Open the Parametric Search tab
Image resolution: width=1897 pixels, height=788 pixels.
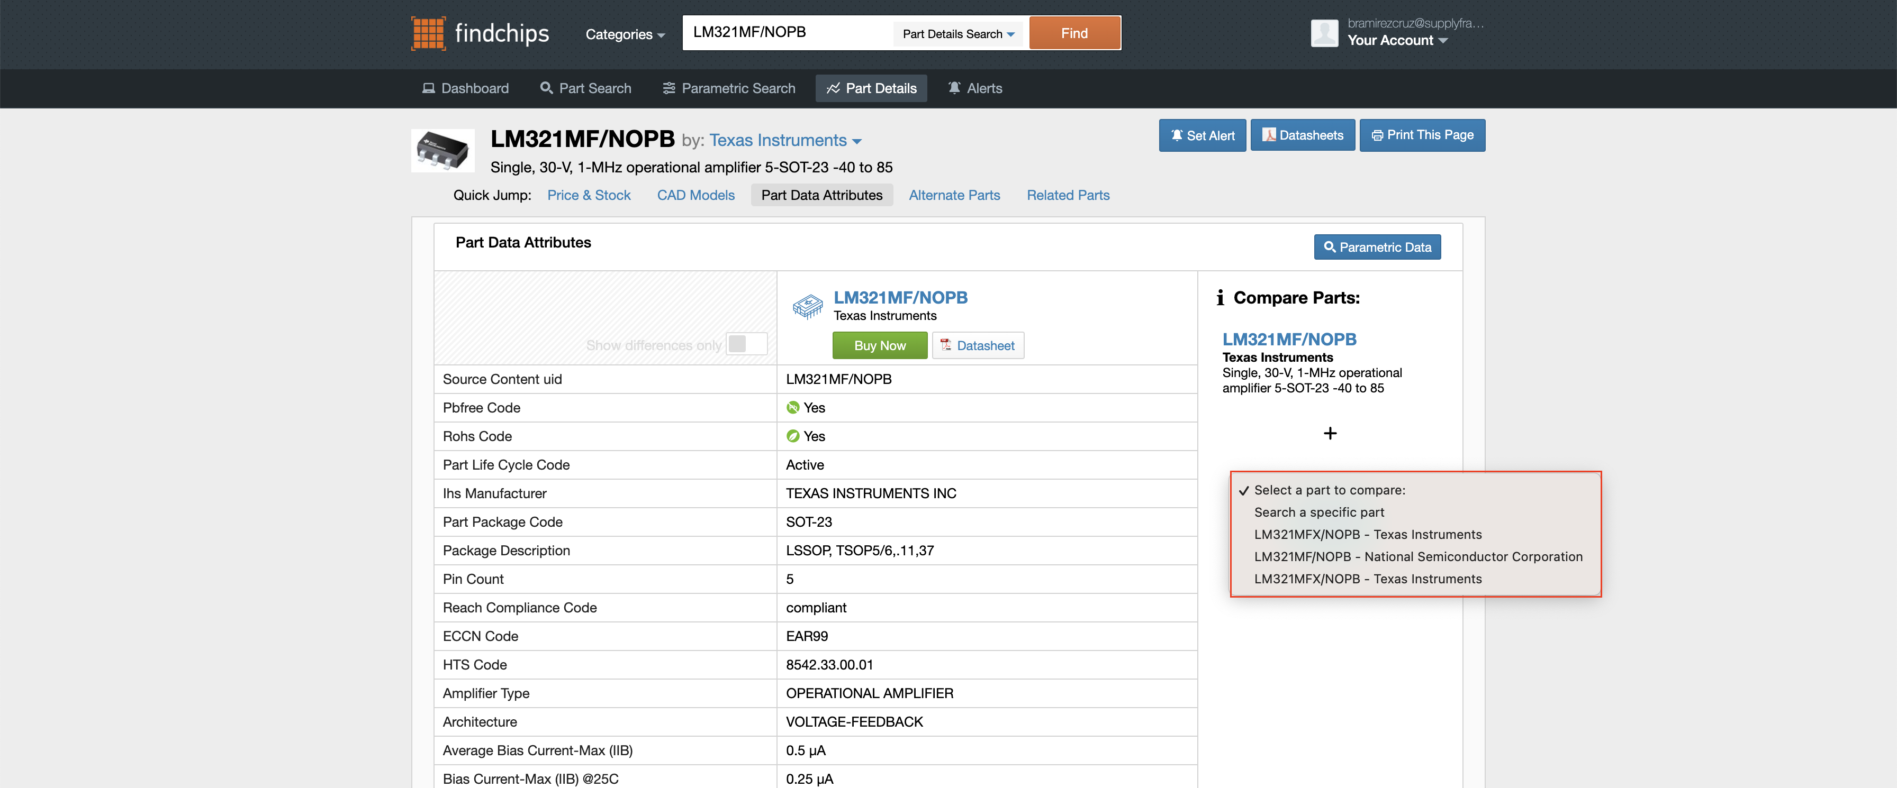[x=729, y=88]
